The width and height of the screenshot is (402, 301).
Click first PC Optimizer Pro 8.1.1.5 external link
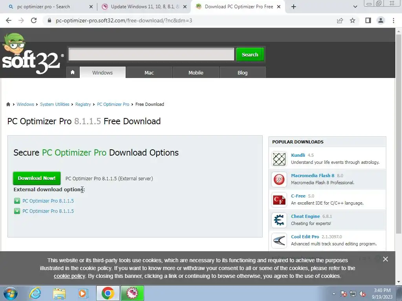(x=48, y=201)
